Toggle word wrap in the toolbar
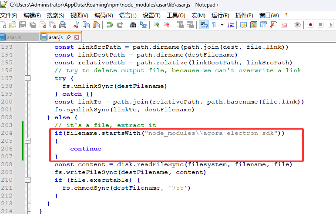The image size is (336, 214). tap(203, 25)
